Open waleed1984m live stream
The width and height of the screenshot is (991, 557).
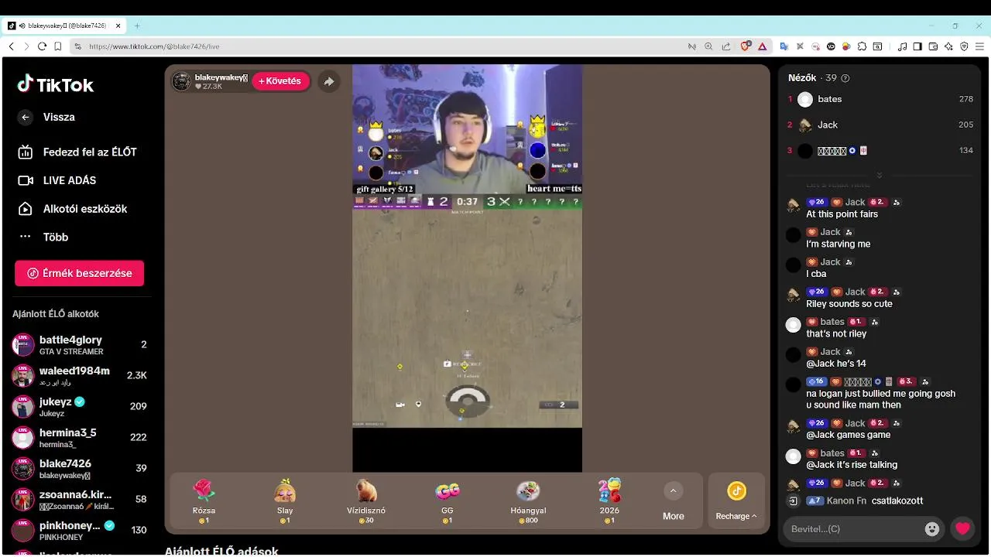pyautogui.click(x=79, y=376)
